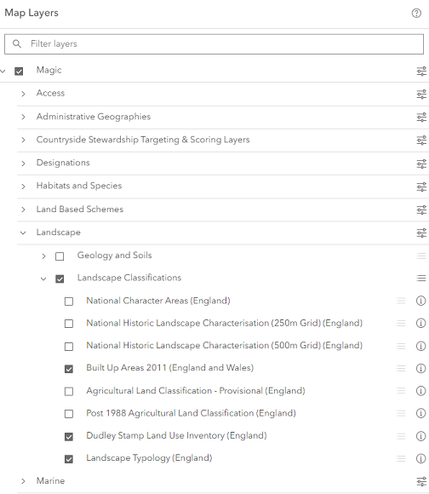Open options for Countryside Stewardship Targeting
Screen dimensions: 429x494
(x=421, y=141)
